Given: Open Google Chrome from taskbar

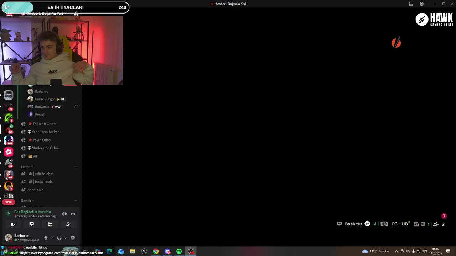Looking at the screenshot, I should (x=156, y=251).
